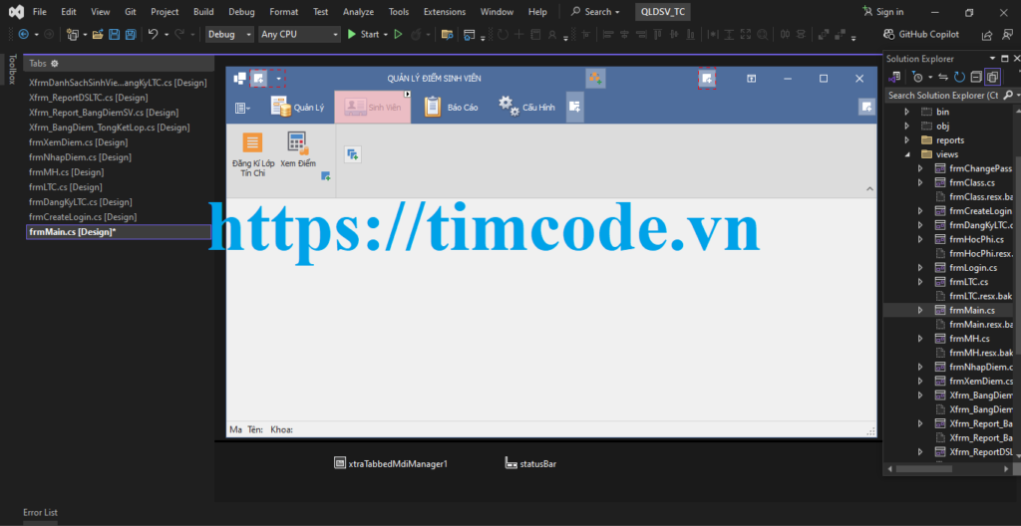This screenshot has width=1021, height=526.
Task: Collapse the ribbon with the chevron
Action: pos(869,189)
